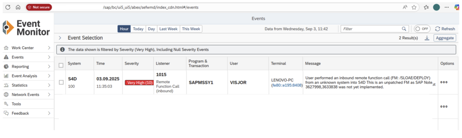The image size is (462, 138).
Task: Expand the Reporting menu chevron
Action: click(x=49, y=66)
